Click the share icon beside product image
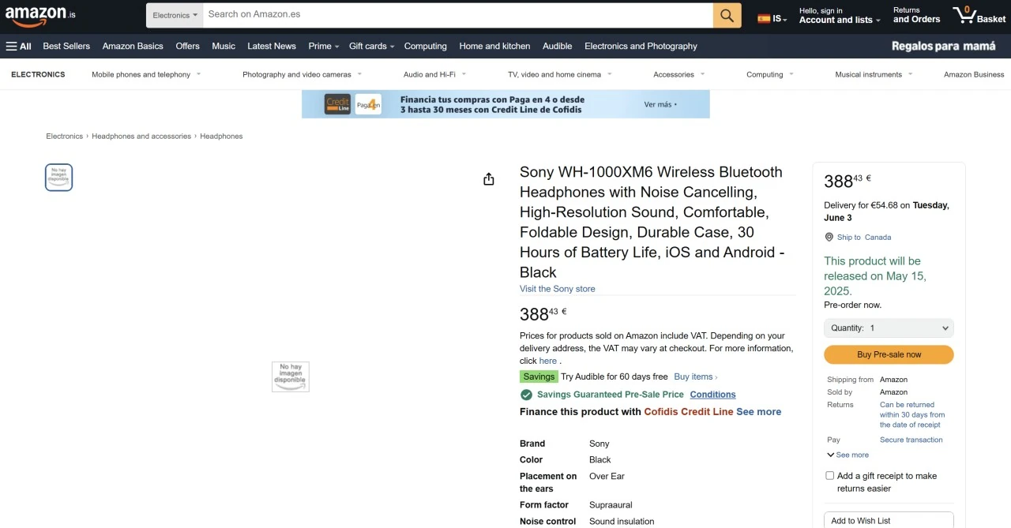Viewport: 1011px width, 528px height. point(489,179)
